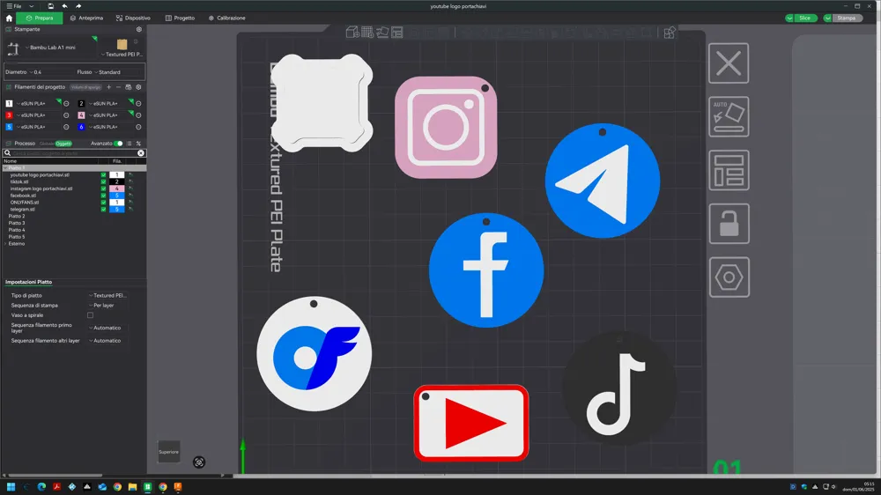The image size is (881, 495).
Task: Enable Vaso a spirale checkbox
Action: (x=90, y=315)
